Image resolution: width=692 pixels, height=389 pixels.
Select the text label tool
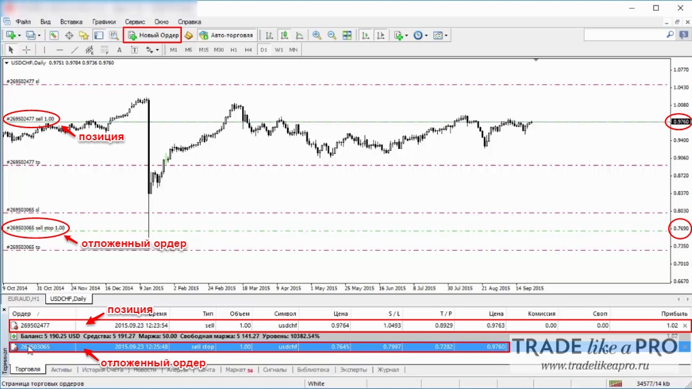coord(134,50)
